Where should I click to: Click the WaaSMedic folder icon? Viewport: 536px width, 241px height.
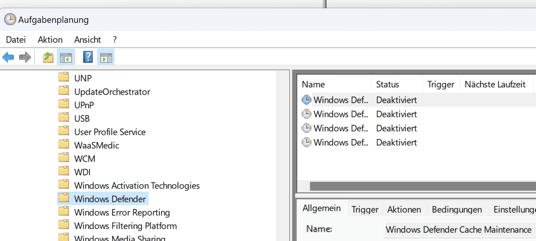pyautogui.click(x=64, y=144)
